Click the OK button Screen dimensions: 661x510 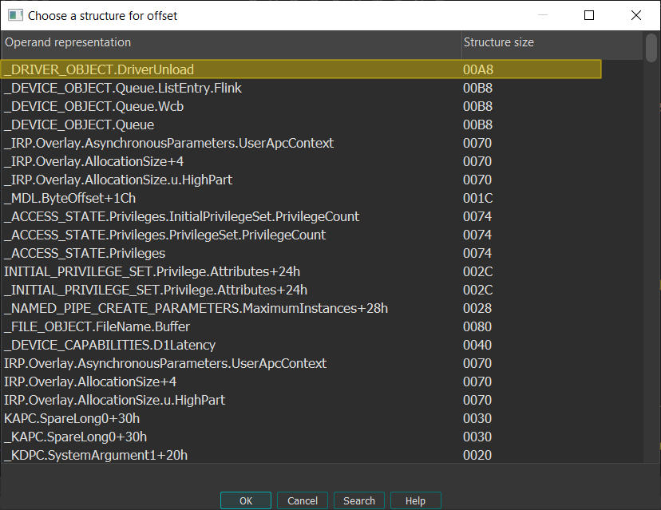[x=245, y=500]
